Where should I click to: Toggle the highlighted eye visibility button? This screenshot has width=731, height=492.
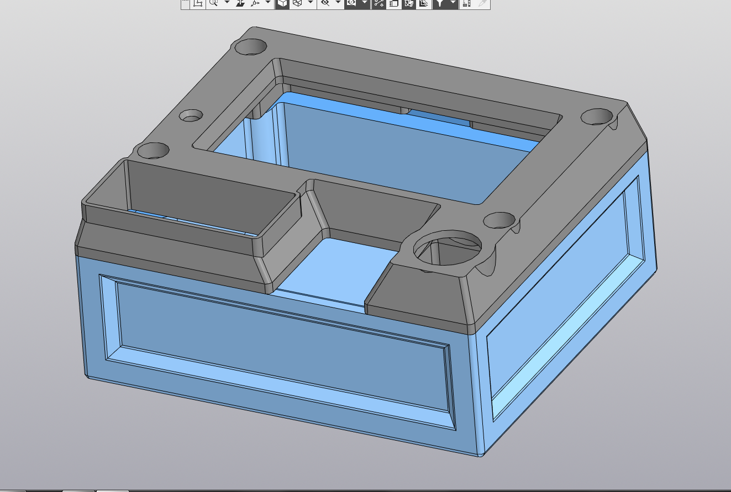coord(351,3)
